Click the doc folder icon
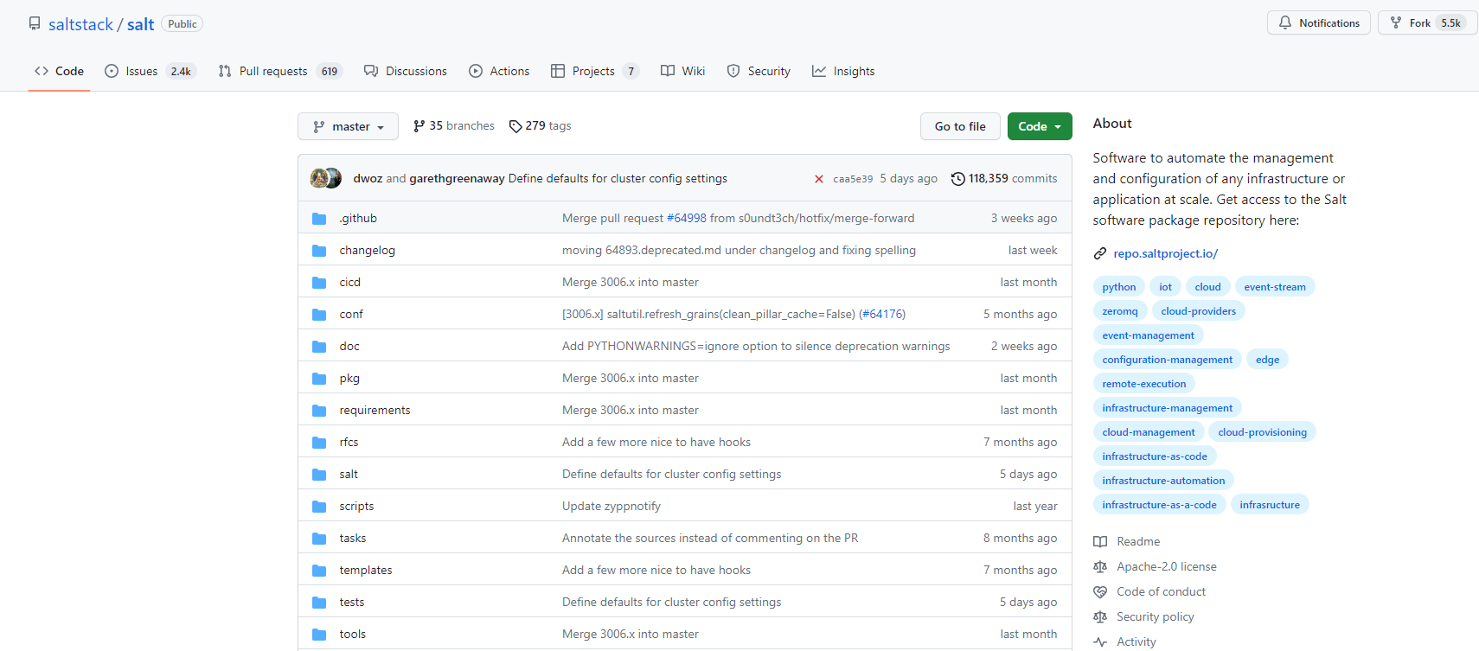 [x=319, y=347]
